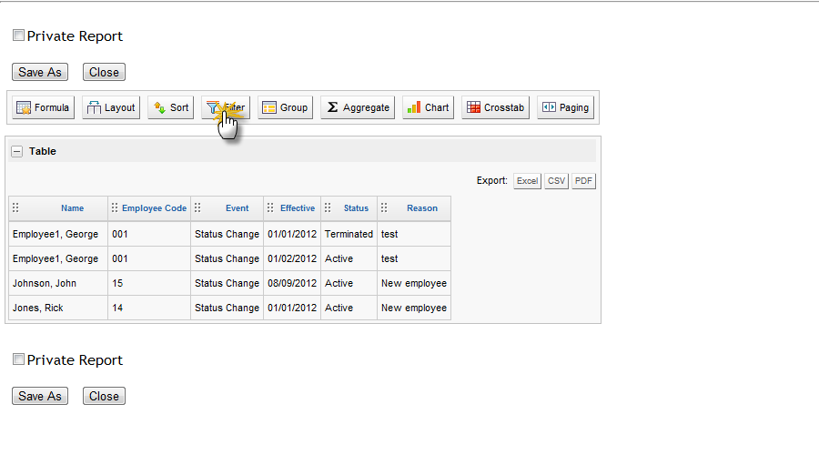Sort by the Name column header
This screenshot has width=819, height=455.
tap(72, 207)
